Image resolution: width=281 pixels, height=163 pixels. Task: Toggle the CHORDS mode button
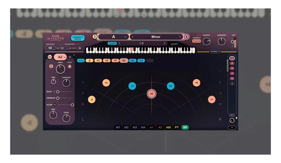[x=112, y=43]
